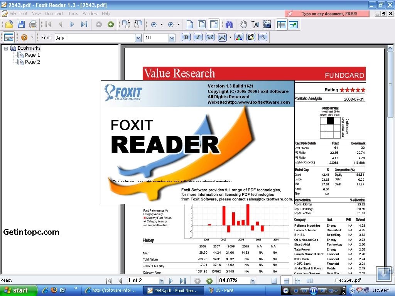Toggle Italic text formatting
This screenshot has height=296, width=395.
(x=198, y=37)
